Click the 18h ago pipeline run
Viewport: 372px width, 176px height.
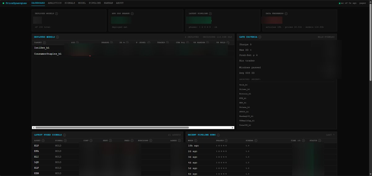click(x=261, y=146)
